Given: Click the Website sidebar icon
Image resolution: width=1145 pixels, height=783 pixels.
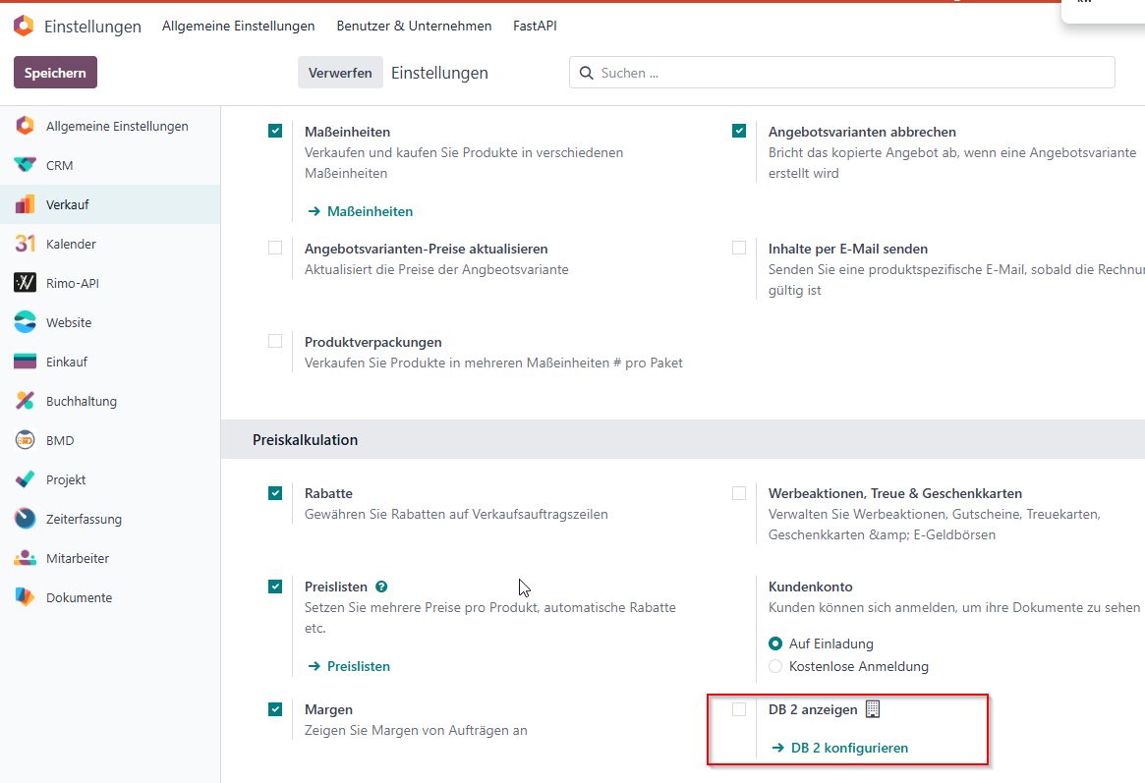Looking at the screenshot, I should click(x=25, y=322).
